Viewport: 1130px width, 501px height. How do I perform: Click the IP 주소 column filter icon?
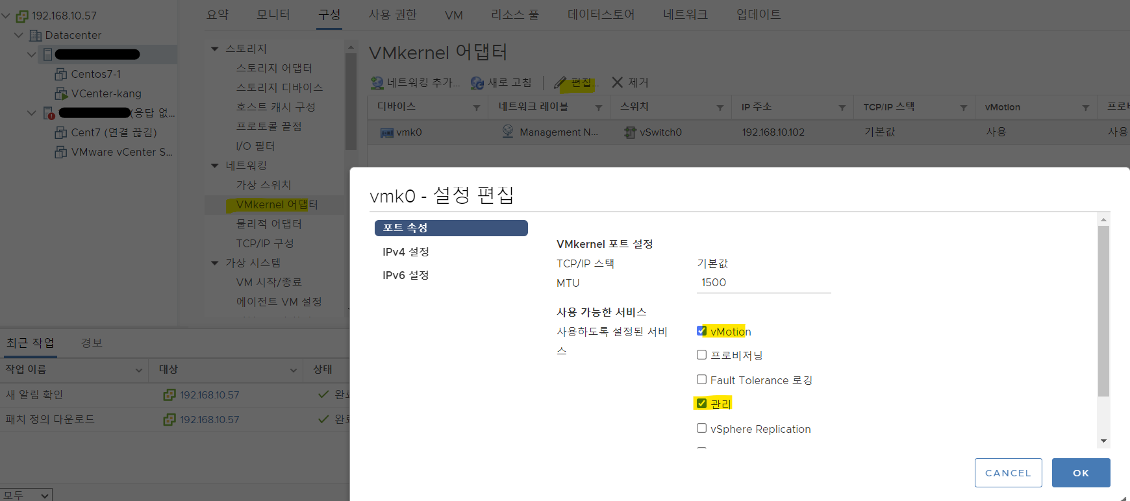point(842,108)
